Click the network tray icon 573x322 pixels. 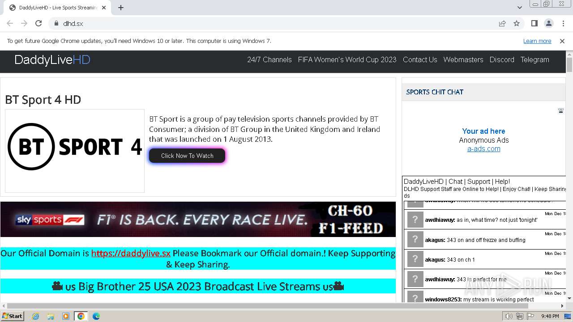coord(519,316)
